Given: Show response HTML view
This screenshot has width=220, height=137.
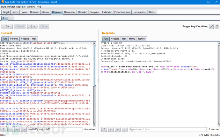Looking at the screenshot, I should click(x=132, y=39).
